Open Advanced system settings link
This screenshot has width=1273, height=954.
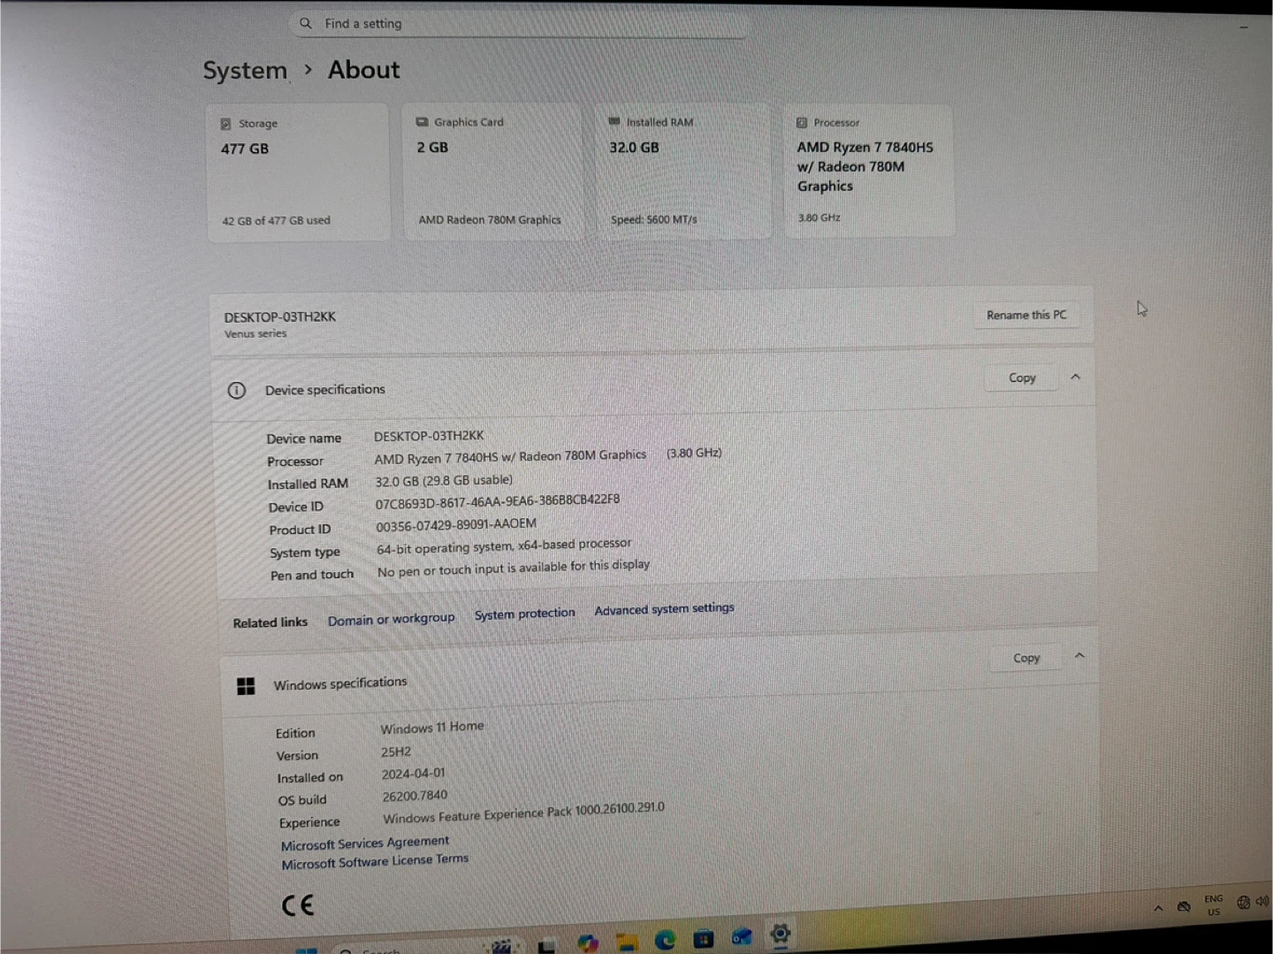click(x=664, y=609)
